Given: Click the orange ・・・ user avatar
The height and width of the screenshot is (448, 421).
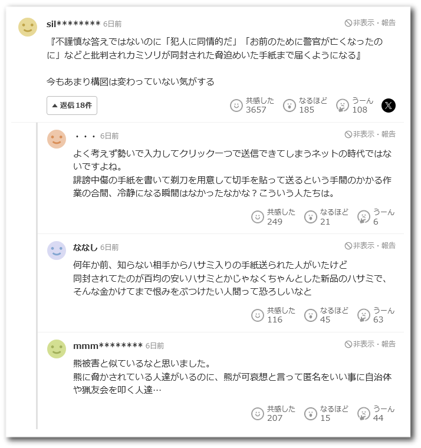Looking at the screenshot, I should click(57, 139).
